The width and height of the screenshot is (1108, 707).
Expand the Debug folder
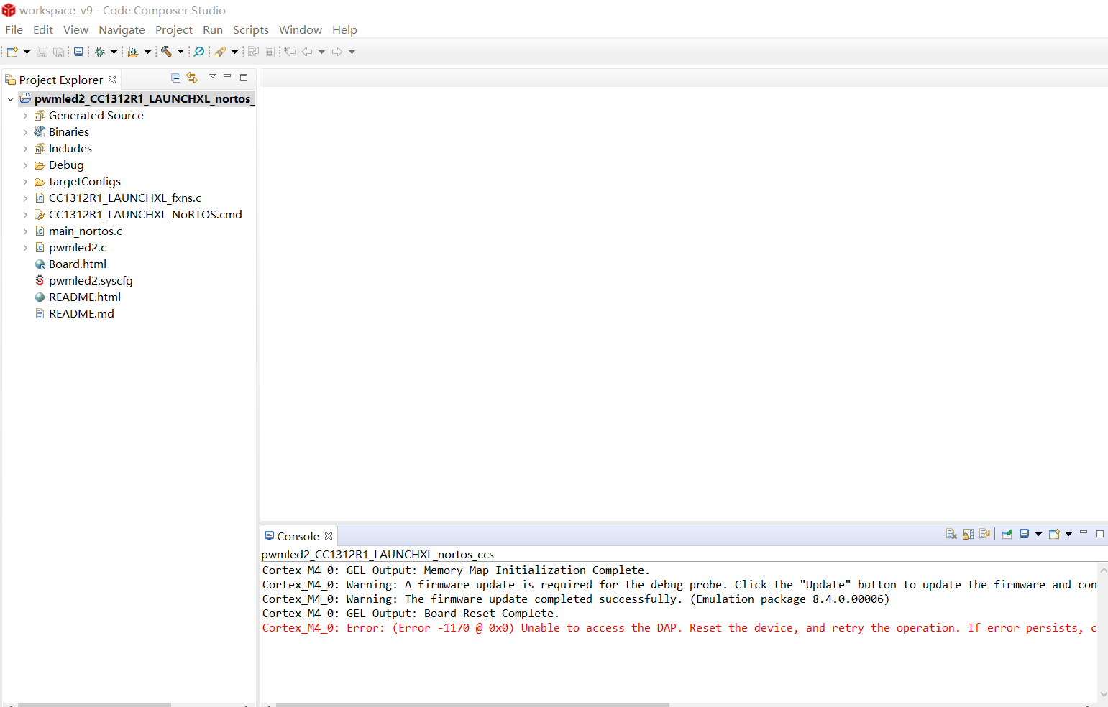coord(26,165)
